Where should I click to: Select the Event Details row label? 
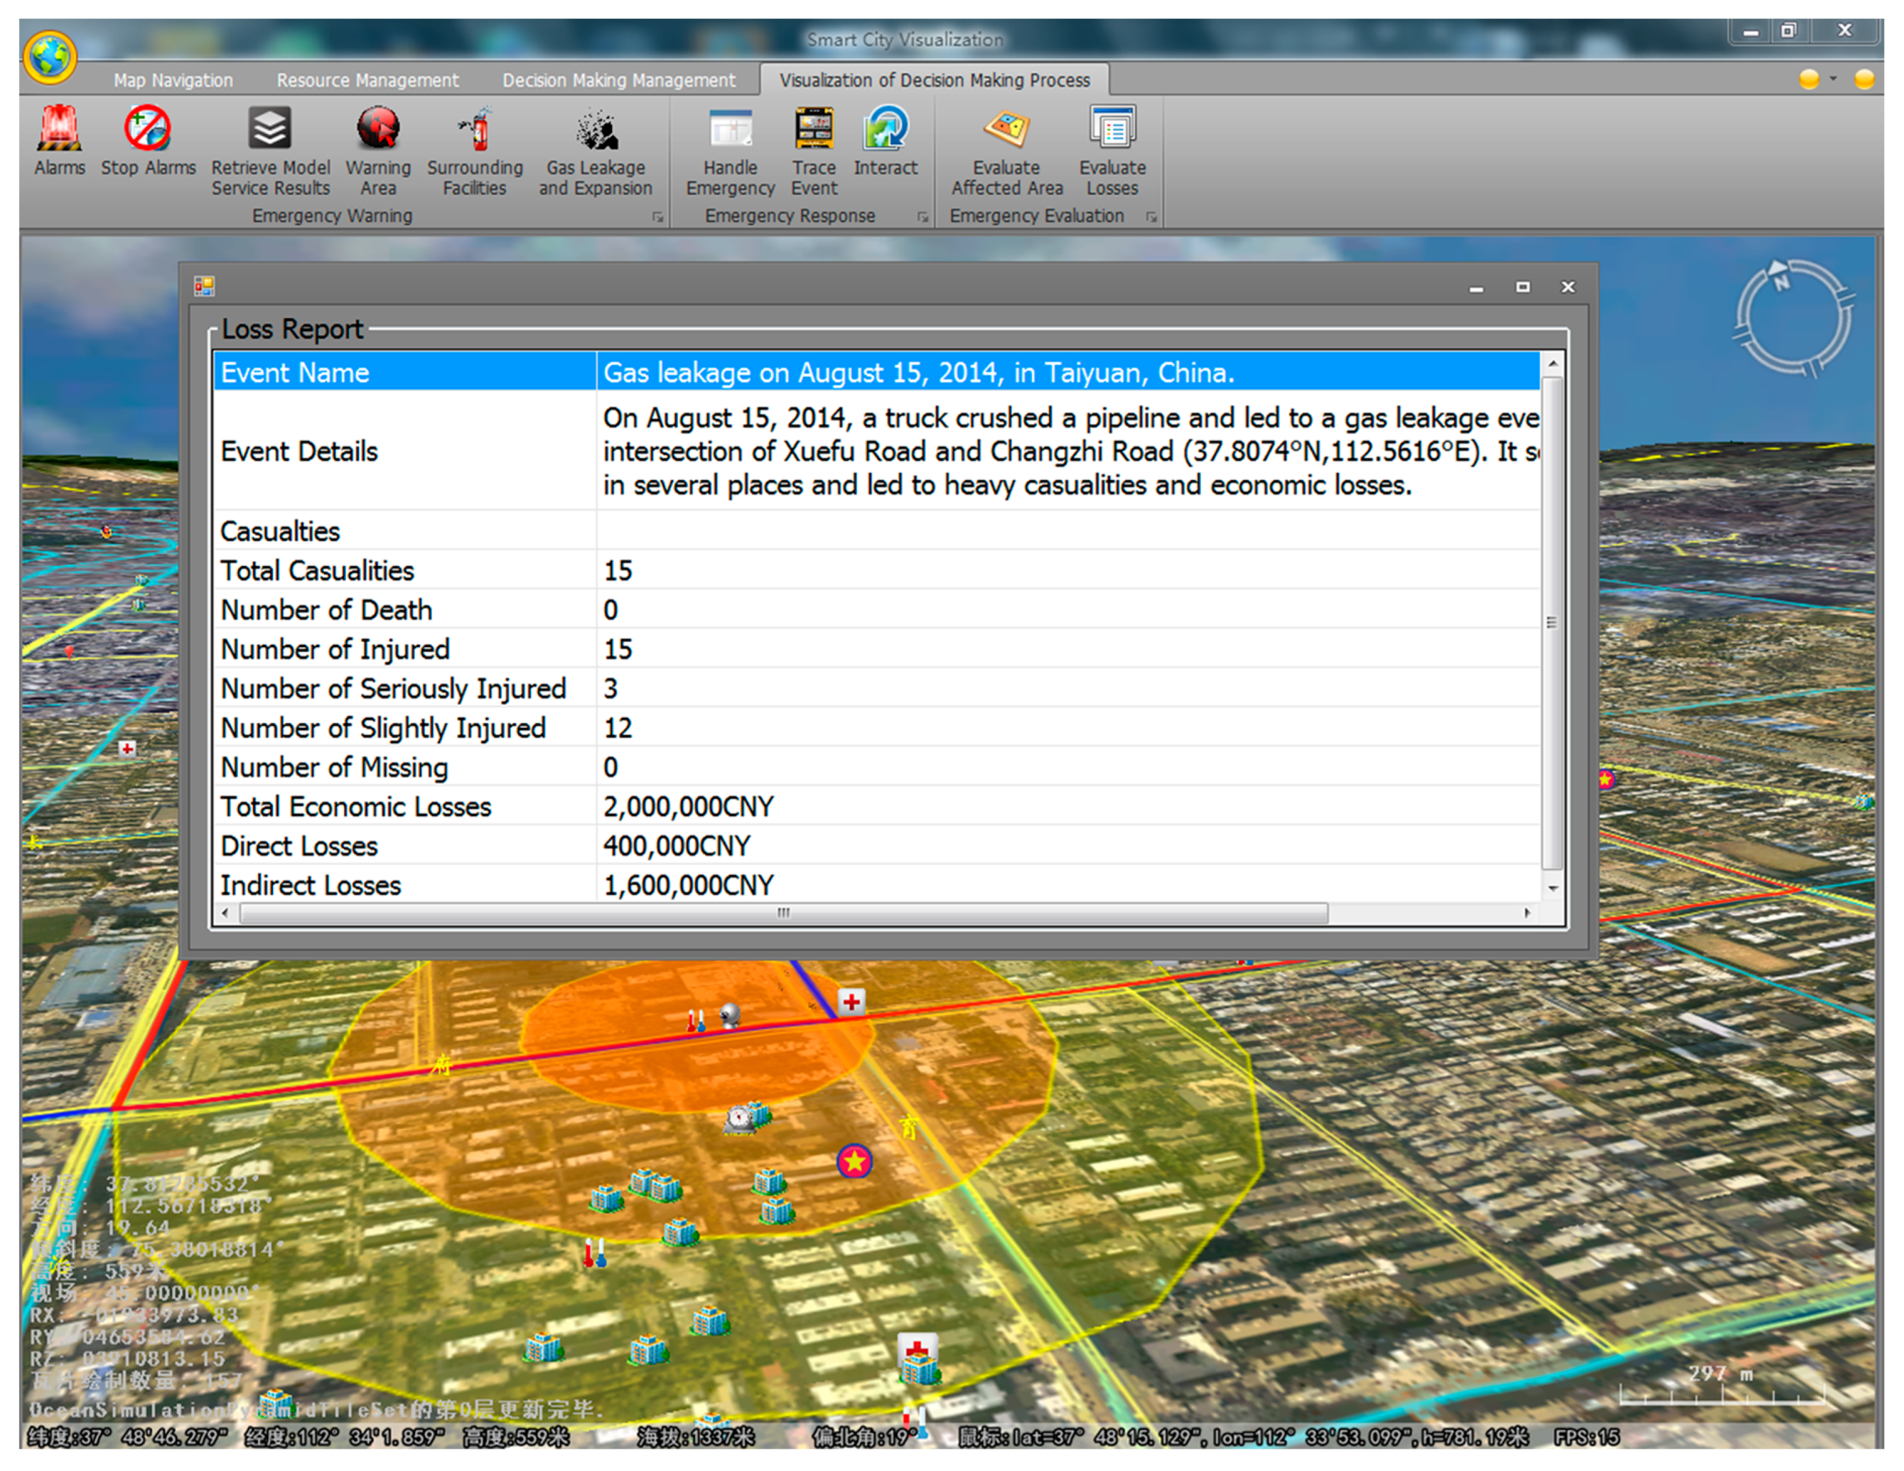click(x=299, y=452)
